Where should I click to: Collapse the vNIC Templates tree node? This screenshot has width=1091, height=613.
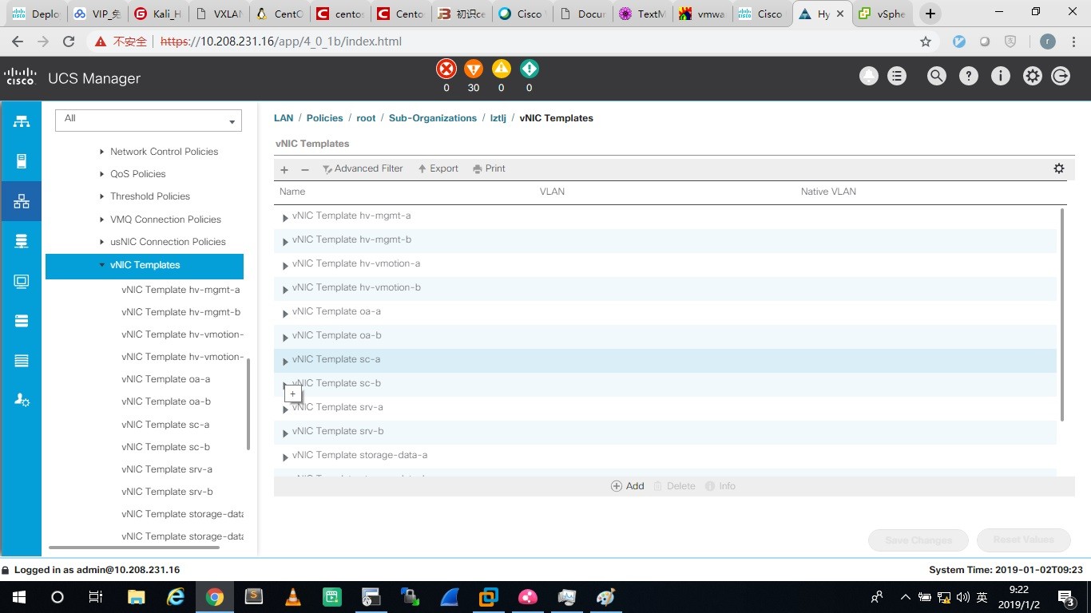coord(101,265)
